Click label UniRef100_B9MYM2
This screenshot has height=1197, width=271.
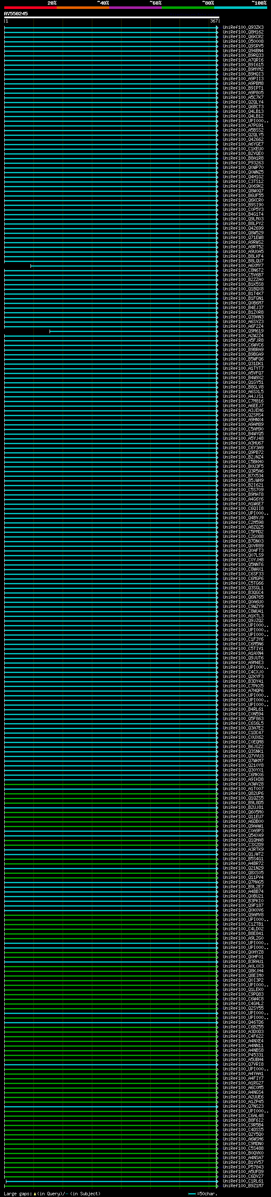pyautogui.click(x=243, y=69)
